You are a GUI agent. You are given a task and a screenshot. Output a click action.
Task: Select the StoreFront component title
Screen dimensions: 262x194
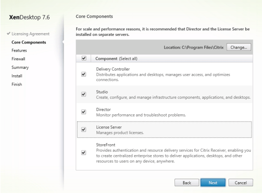click(x=106, y=145)
